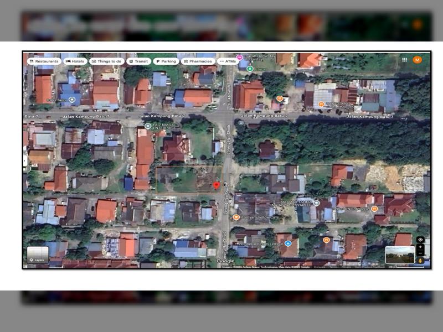Find ATMs using the ATMs chip

click(x=228, y=61)
